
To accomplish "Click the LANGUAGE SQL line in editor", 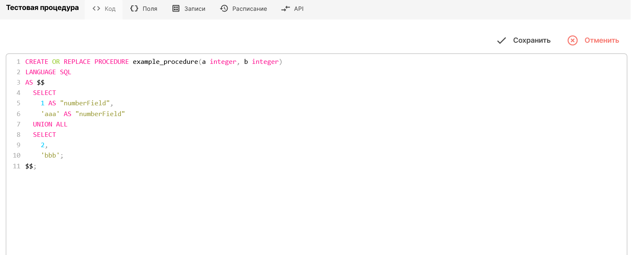I will [x=48, y=72].
